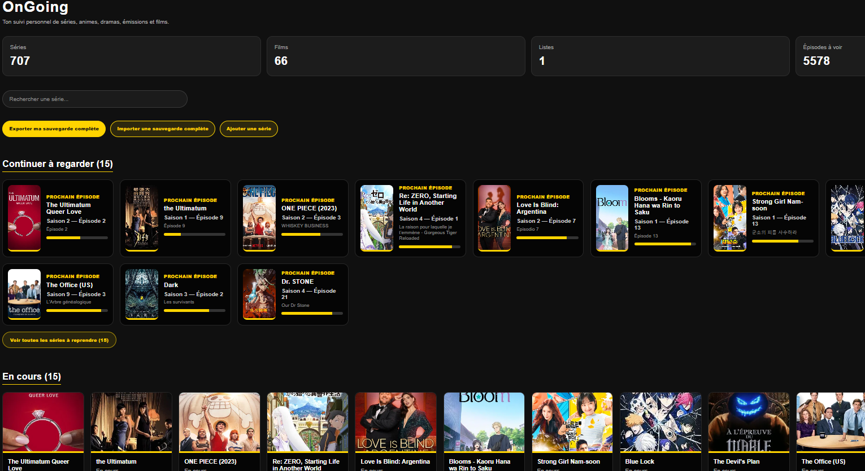Click "Importer une sauvegarde complète" button
This screenshot has height=471, width=865.
pos(163,129)
